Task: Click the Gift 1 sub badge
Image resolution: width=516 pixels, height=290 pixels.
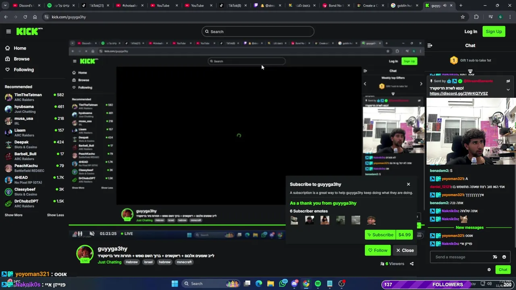Action: pos(454,60)
